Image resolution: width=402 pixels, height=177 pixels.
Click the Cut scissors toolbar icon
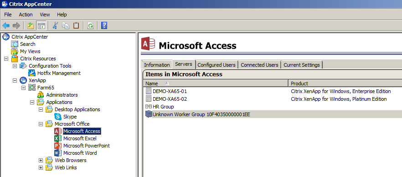[x=55, y=25]
